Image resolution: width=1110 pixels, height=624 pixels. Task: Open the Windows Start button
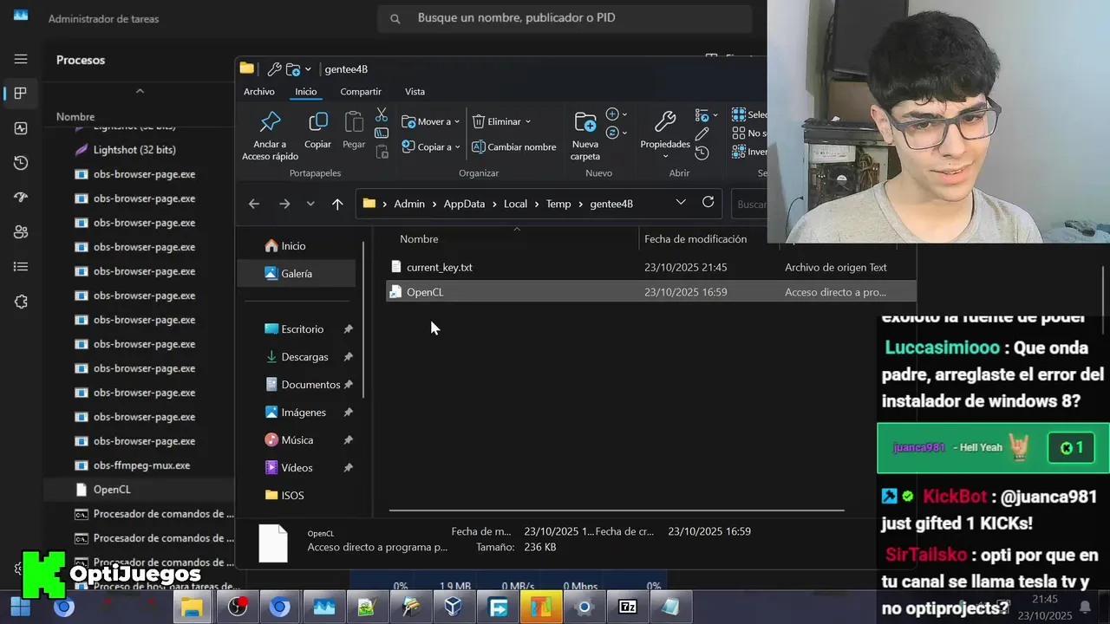[20, 608]
